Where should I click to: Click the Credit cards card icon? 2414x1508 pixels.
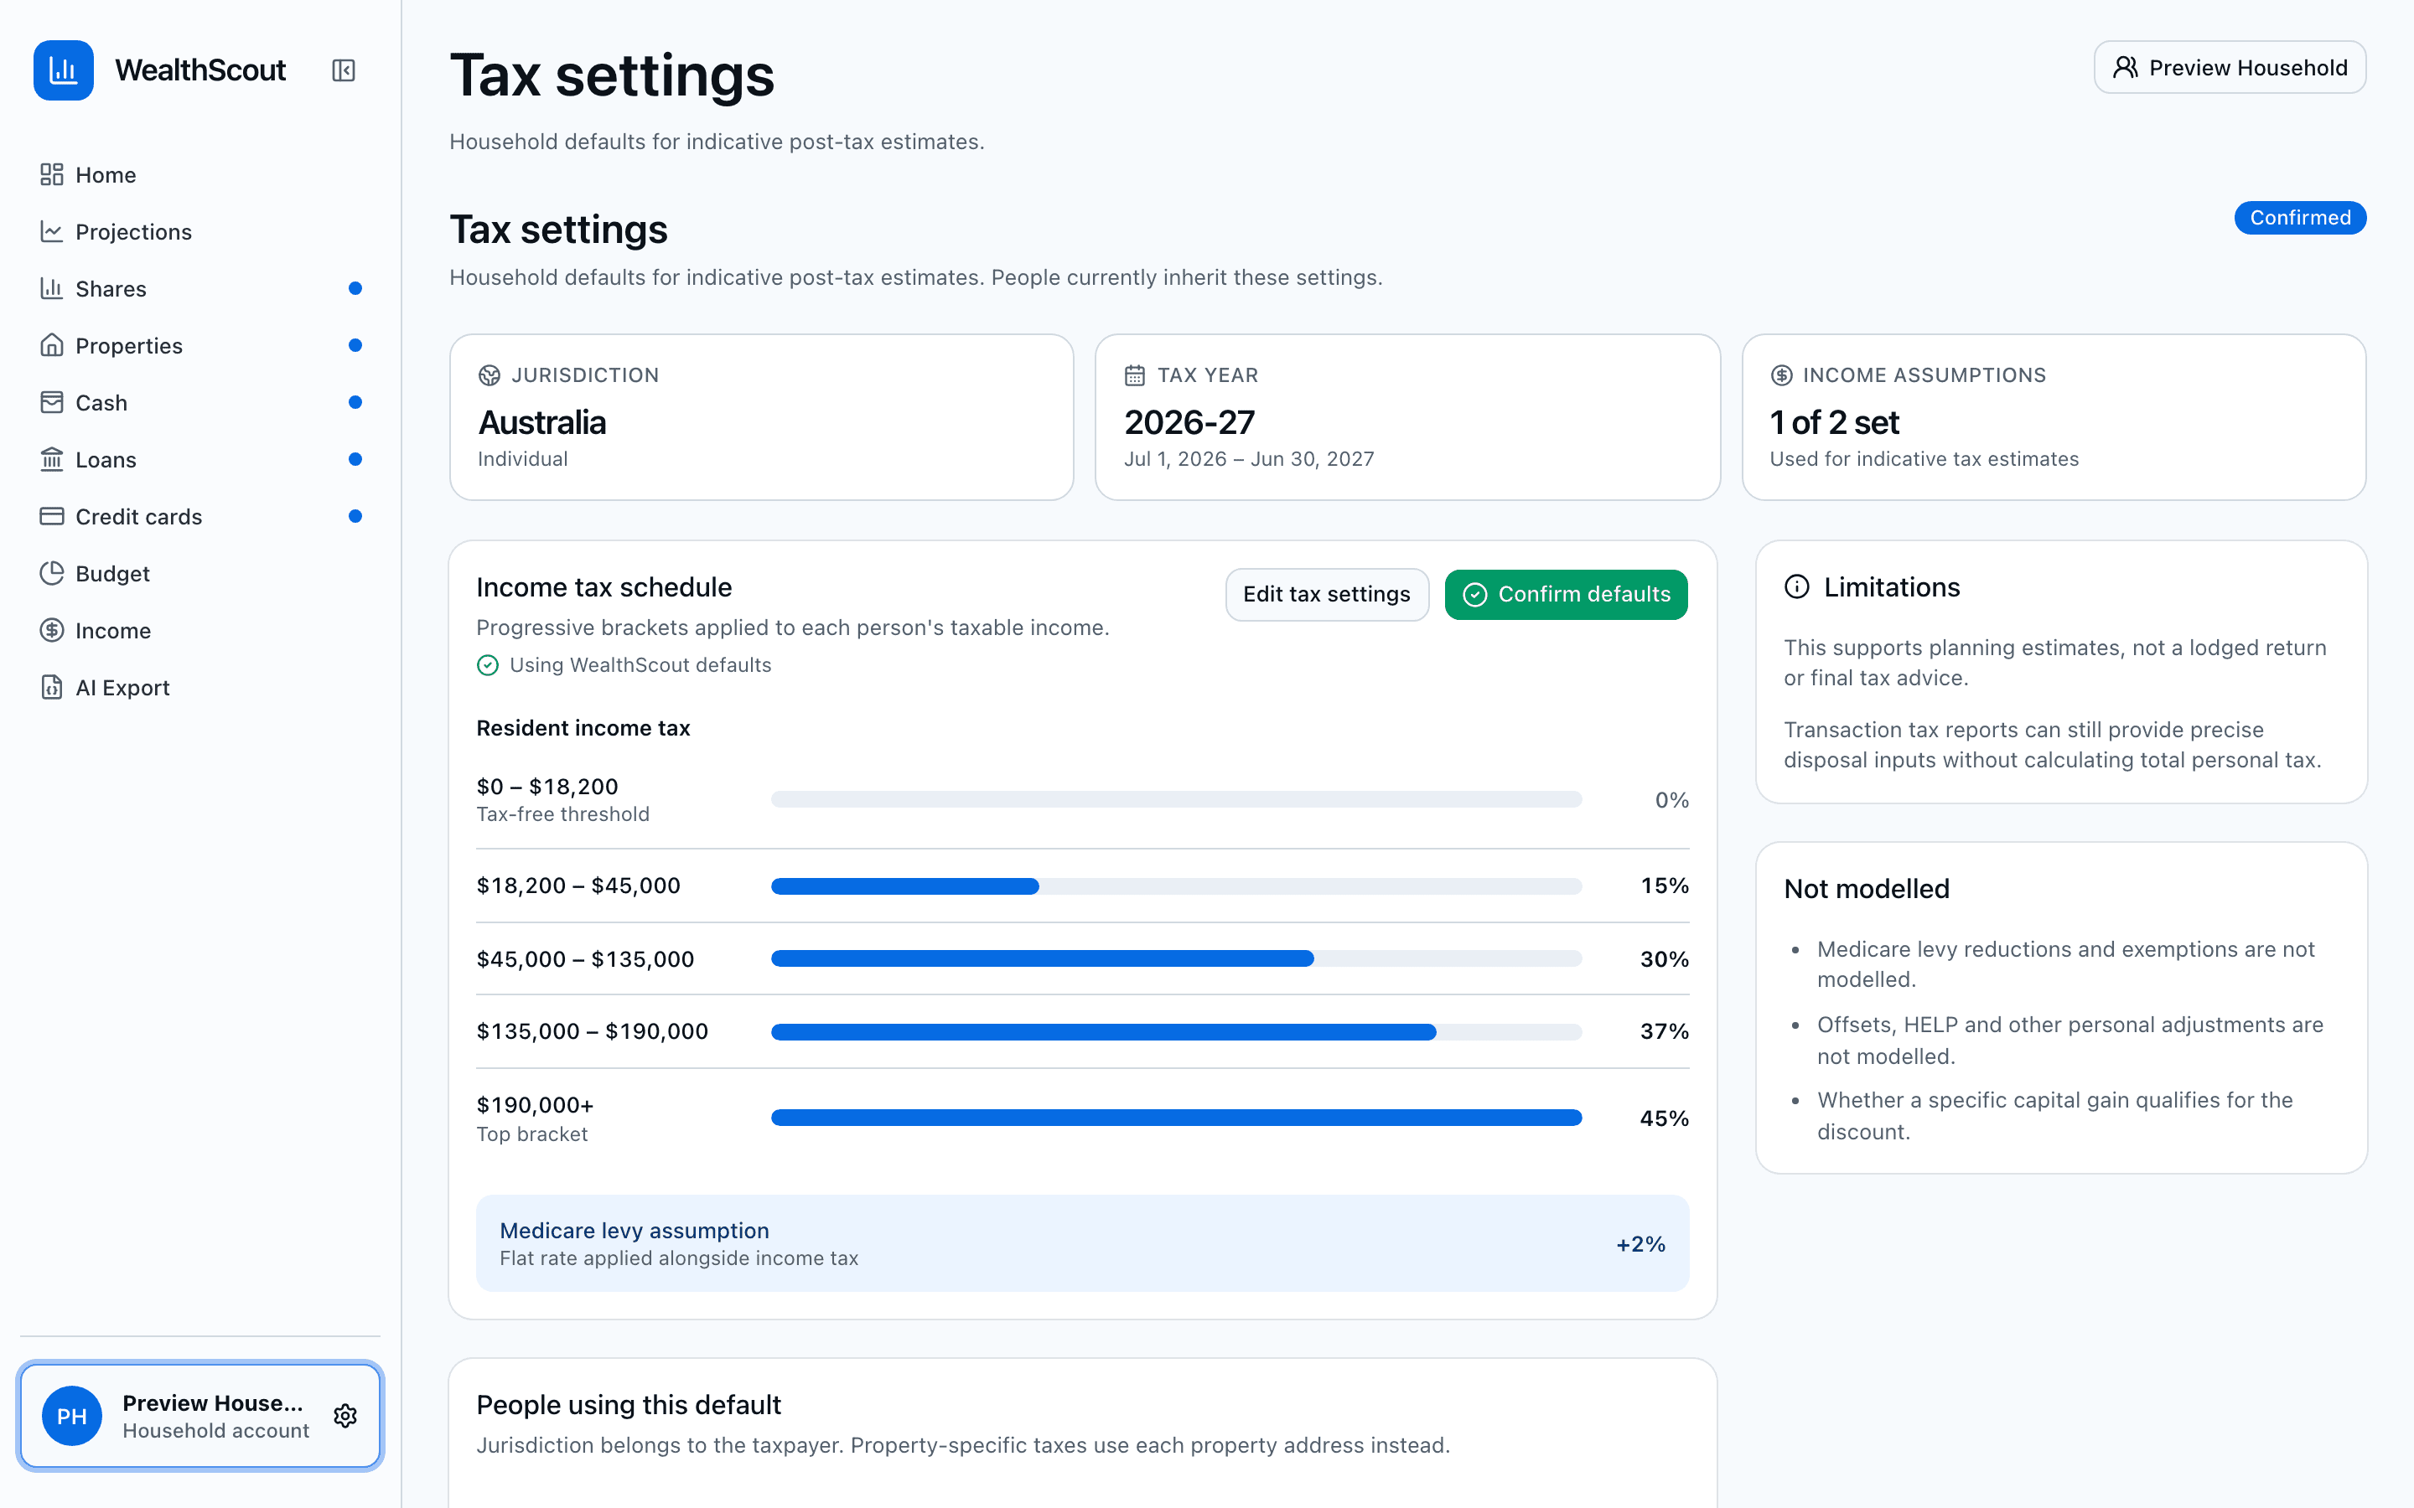(x=52, y=515)
